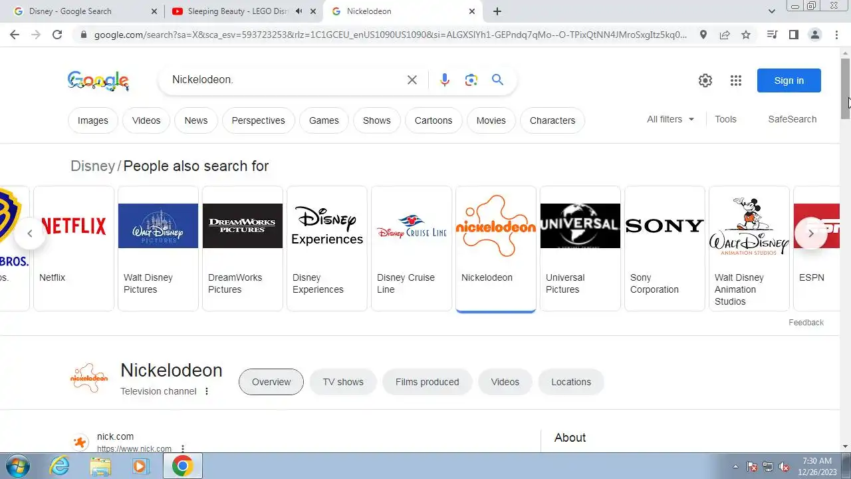Open Google Lens image search icon
The image size is (851, 479).
(471, 80)
